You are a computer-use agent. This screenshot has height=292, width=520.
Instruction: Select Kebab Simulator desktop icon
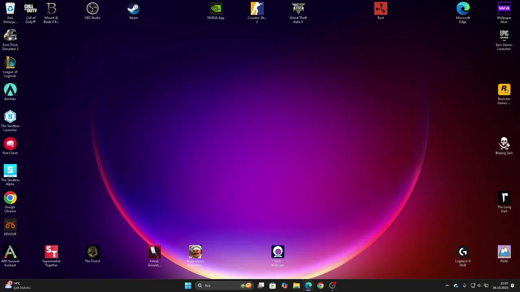pyautogui.click(x=154, y=256)
